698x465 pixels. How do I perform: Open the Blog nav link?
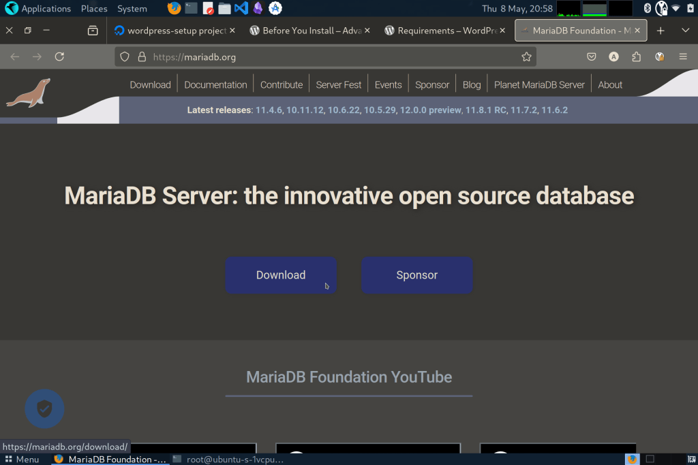[x=472, y=84]
